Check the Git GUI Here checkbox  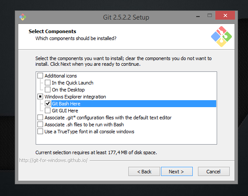click(47, 111)
